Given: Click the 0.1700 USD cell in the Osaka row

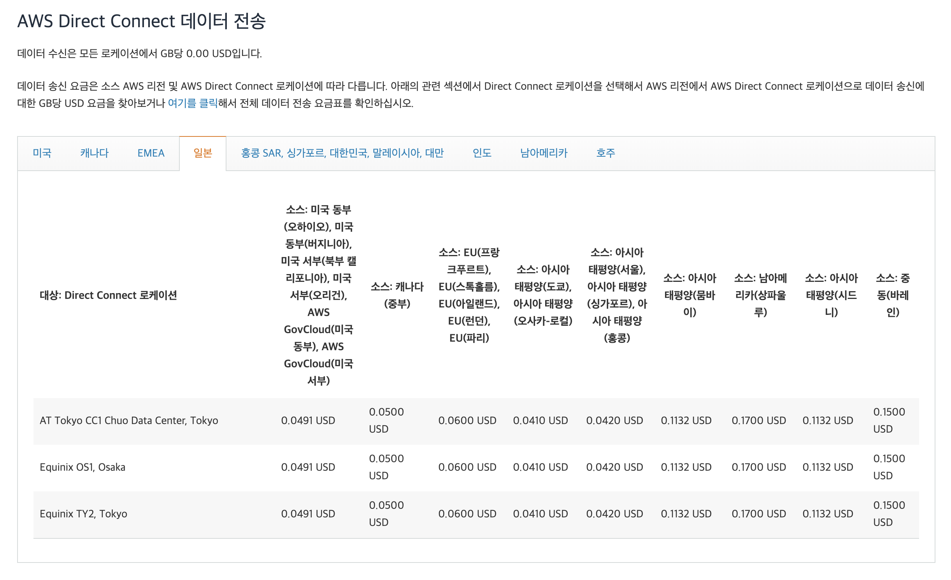Looking at the screenshot, I should (x=759, y=467).
